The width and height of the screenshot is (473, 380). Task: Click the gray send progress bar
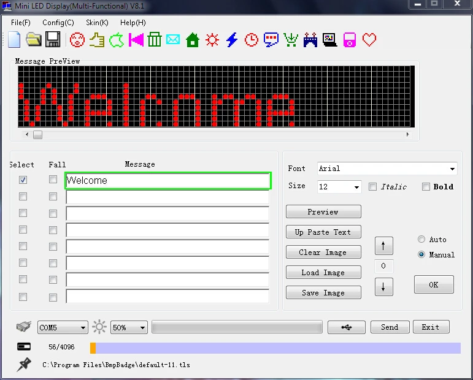click(237, 327)
